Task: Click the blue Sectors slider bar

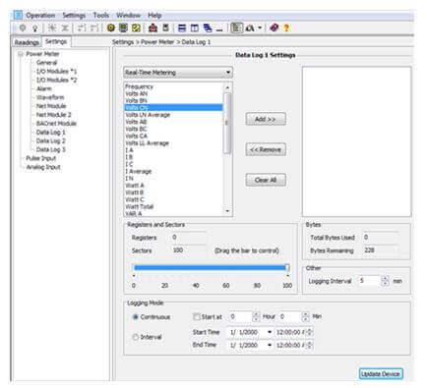Action: point(210,268)
